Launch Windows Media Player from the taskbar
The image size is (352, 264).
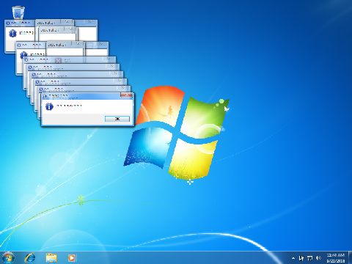click(72, 258)
